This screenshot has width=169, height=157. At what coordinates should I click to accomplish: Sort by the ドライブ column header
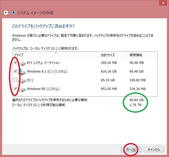coord(56,55)
